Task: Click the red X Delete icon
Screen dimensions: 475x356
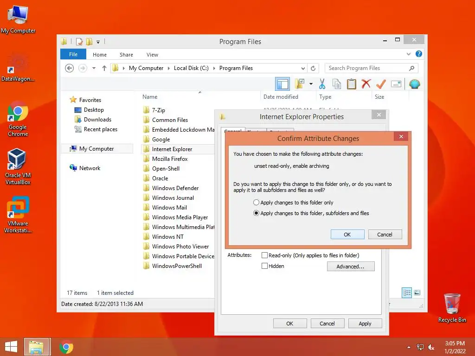Action: click(x=366, y=84)
